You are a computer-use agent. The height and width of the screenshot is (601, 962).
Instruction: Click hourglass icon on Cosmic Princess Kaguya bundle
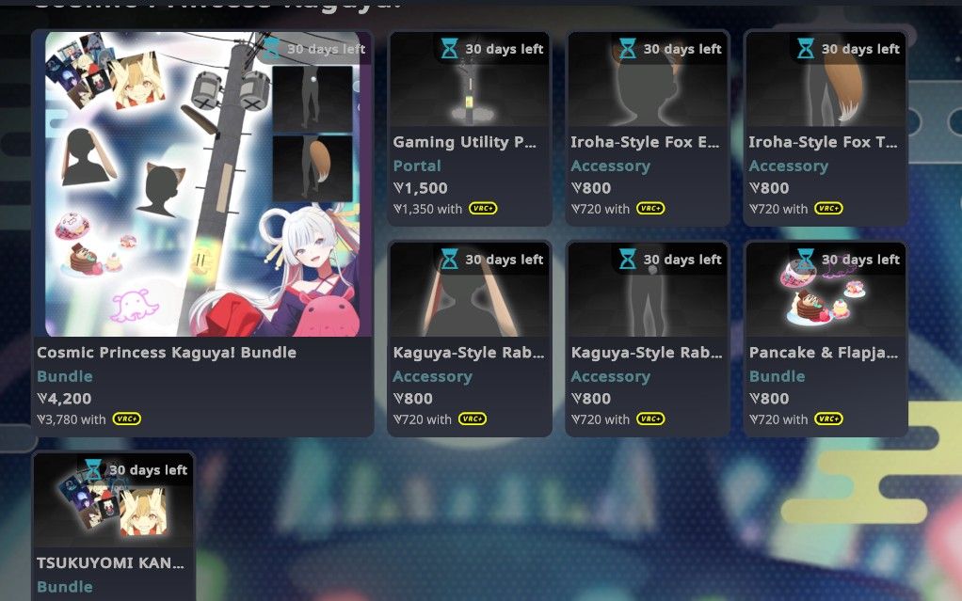272,48
